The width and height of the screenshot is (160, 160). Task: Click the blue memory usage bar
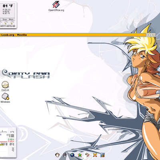pyautogui.click(x=1, y=135)
